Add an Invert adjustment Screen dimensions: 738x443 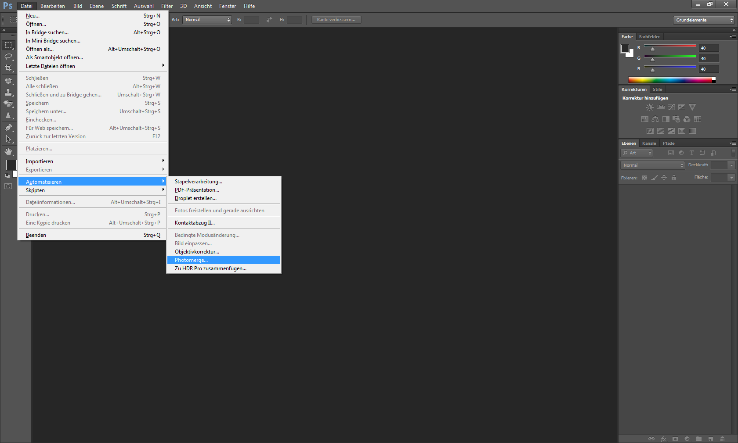tap(650, 131)
